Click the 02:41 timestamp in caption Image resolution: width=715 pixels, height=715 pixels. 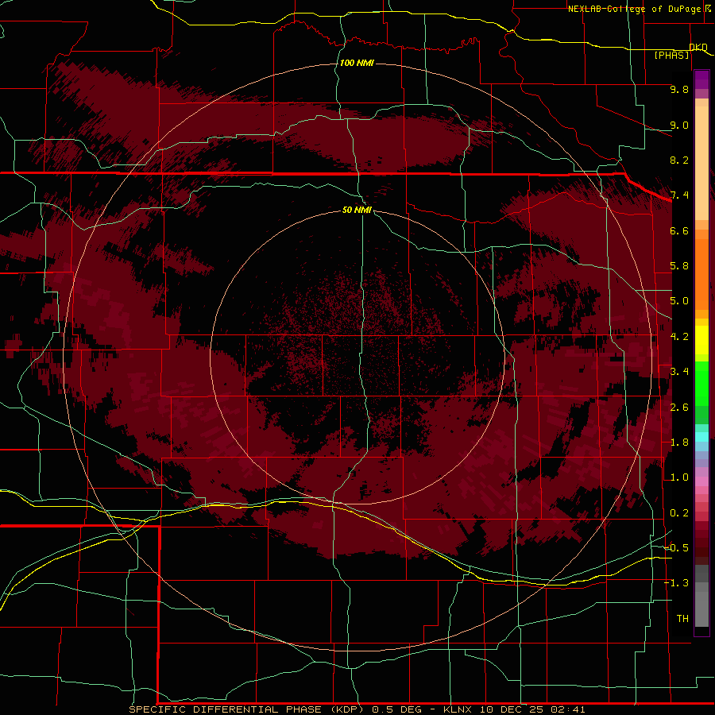tap(568, 709)
